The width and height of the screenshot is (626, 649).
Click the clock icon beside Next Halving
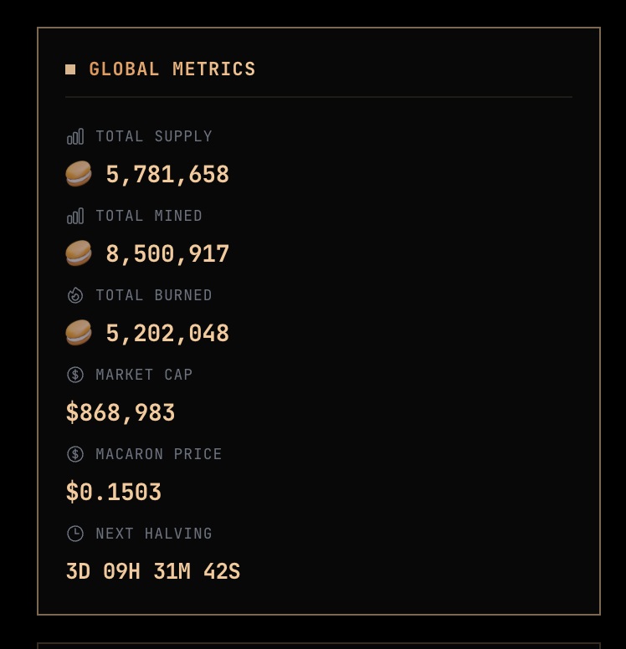(x=75, y=534)
